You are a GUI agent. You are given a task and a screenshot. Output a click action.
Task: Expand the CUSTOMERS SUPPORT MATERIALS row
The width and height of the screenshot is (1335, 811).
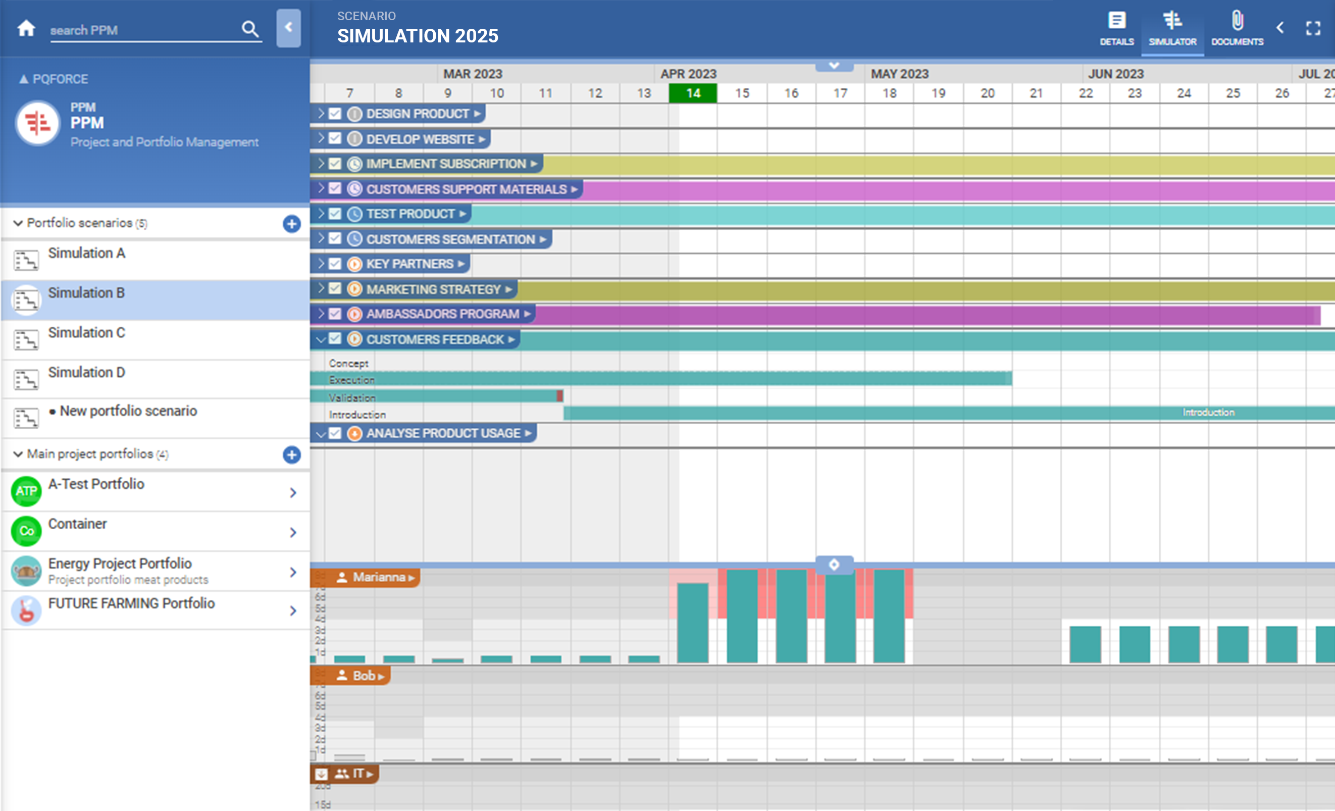321,188
